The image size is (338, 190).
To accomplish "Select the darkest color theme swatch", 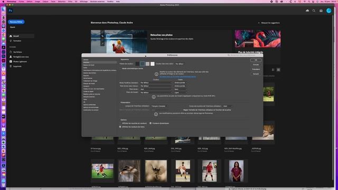I will (x=137, y=64).
